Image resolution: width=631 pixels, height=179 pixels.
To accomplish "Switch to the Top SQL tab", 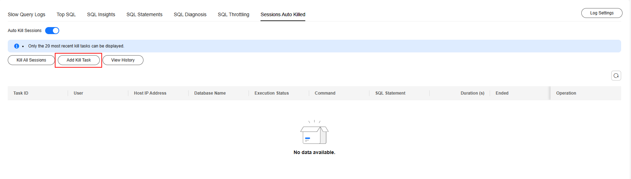I will (66, 14).
